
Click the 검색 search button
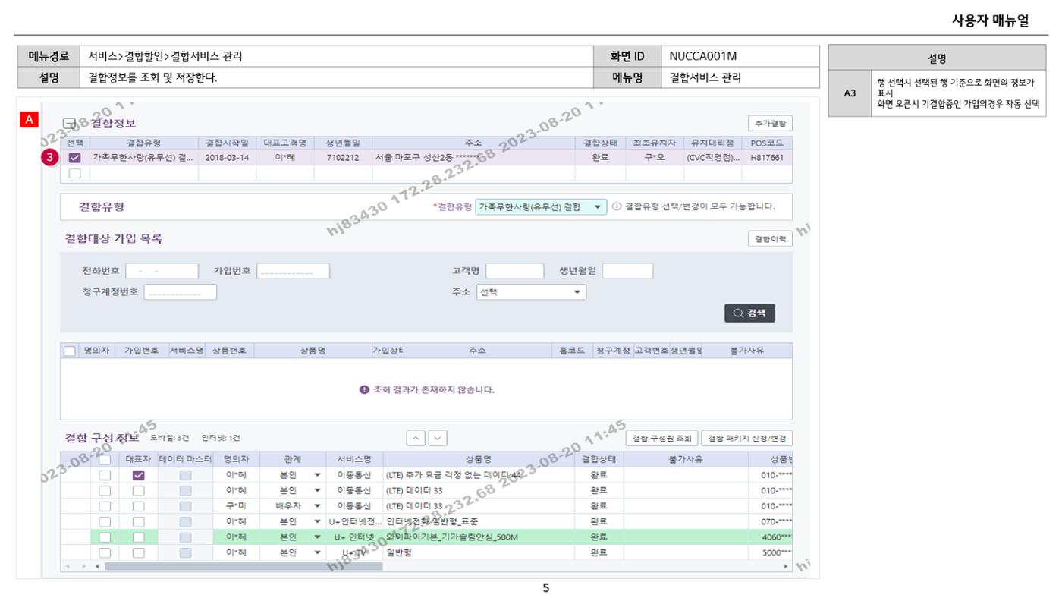coord(749,313)
